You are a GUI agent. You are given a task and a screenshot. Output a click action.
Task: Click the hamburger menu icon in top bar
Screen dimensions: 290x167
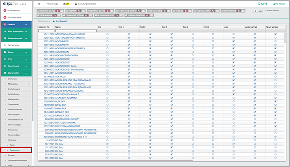pyautogui.click(x=39, y=4)
